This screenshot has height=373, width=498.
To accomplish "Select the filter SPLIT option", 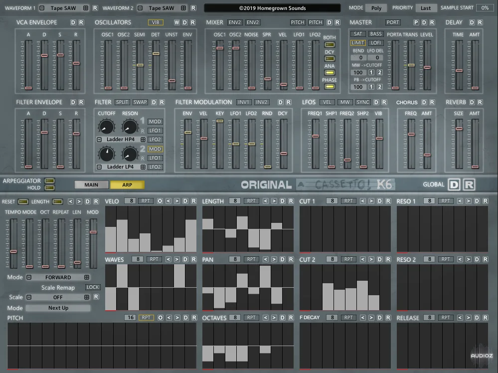I will (122, 102).
